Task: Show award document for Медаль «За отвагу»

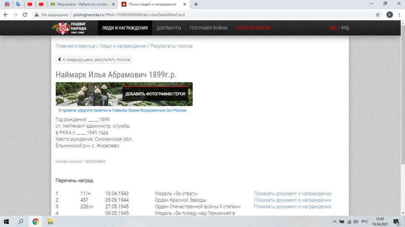Action: tap(292, 193)
